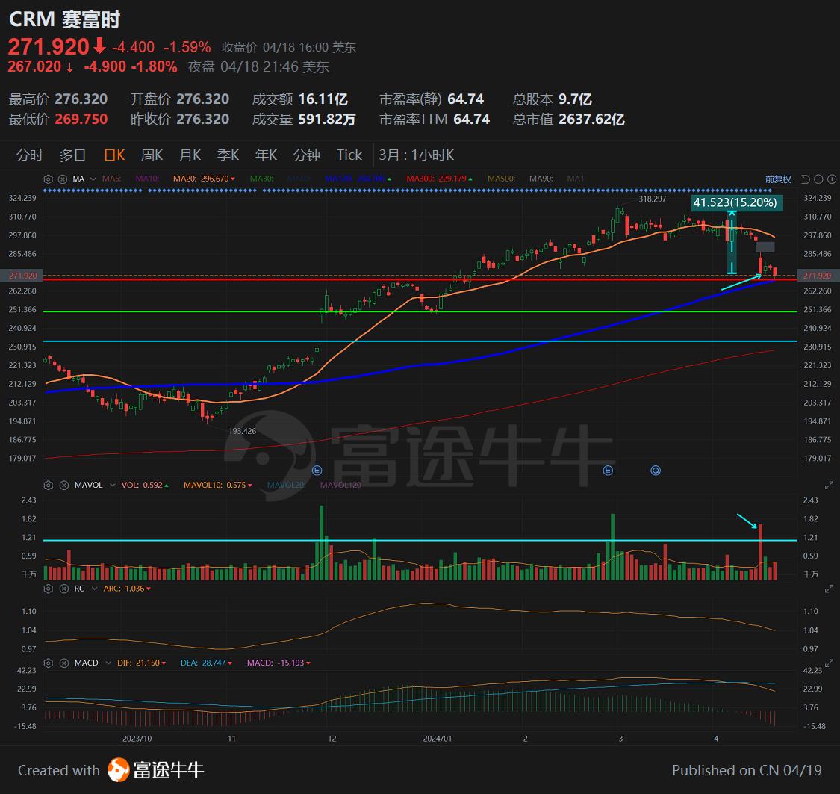Click the CRM 赛富时 stock title
This screenshot has width=840, height=794.
pyautogui.click(x=64, y=19)
